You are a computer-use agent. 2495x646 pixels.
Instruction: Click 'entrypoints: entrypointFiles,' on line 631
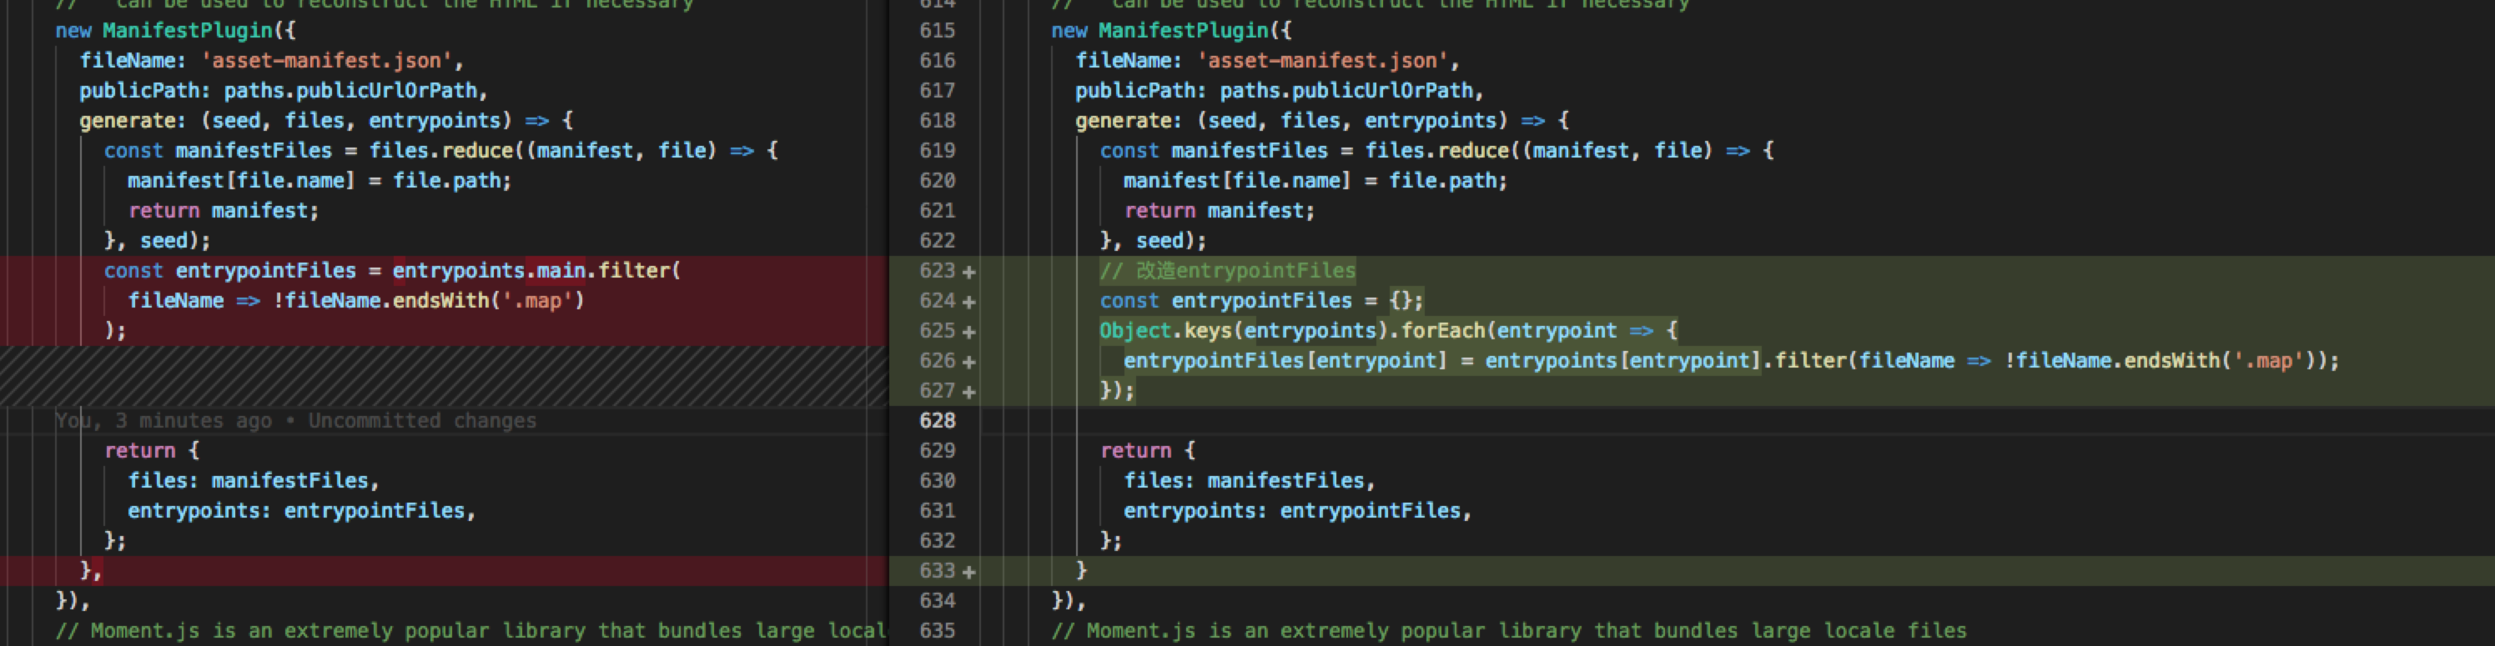[x=1298, y=511]
